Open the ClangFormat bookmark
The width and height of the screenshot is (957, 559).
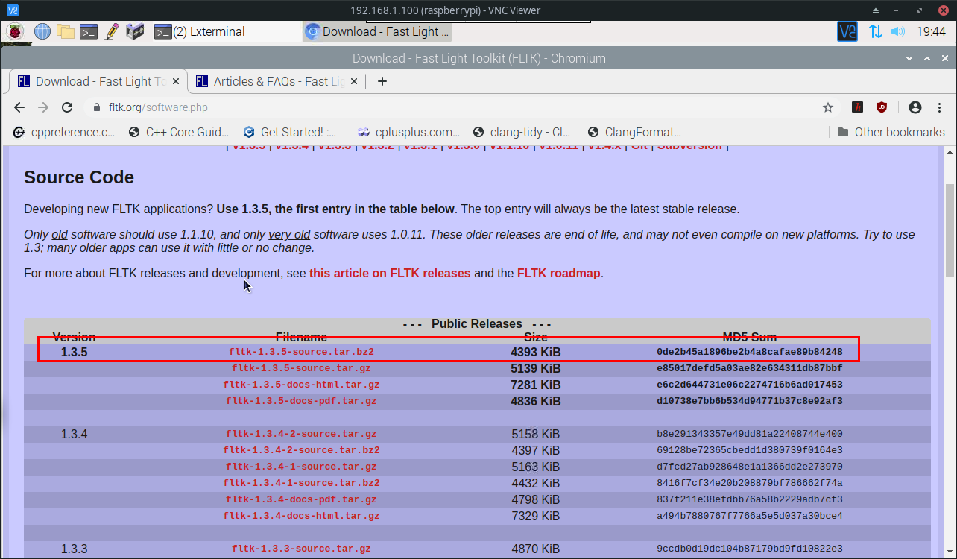[x=634, y=132]
